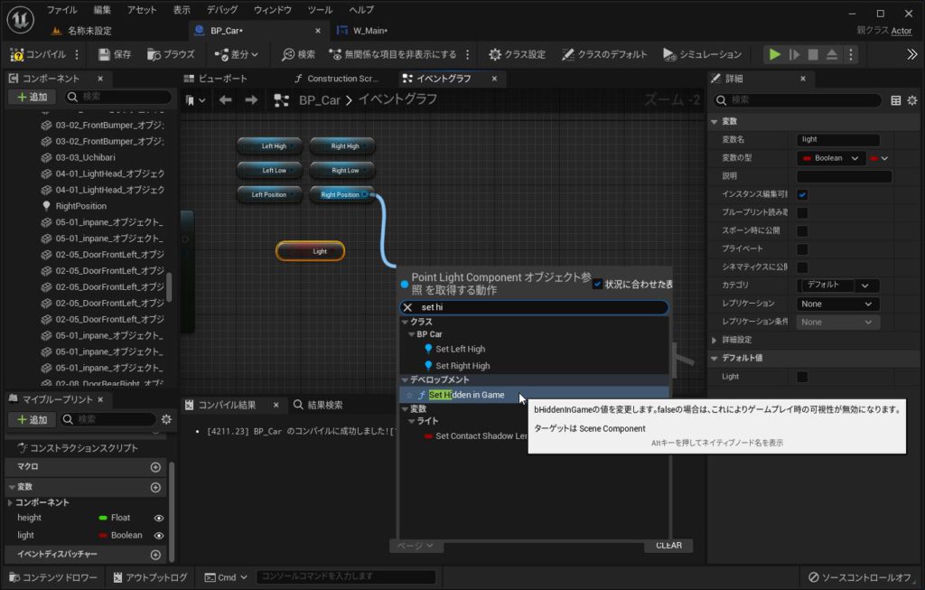Click the Stop playback button
The image size is (925, 590).
pyautogui.click(x=813, y=54)
